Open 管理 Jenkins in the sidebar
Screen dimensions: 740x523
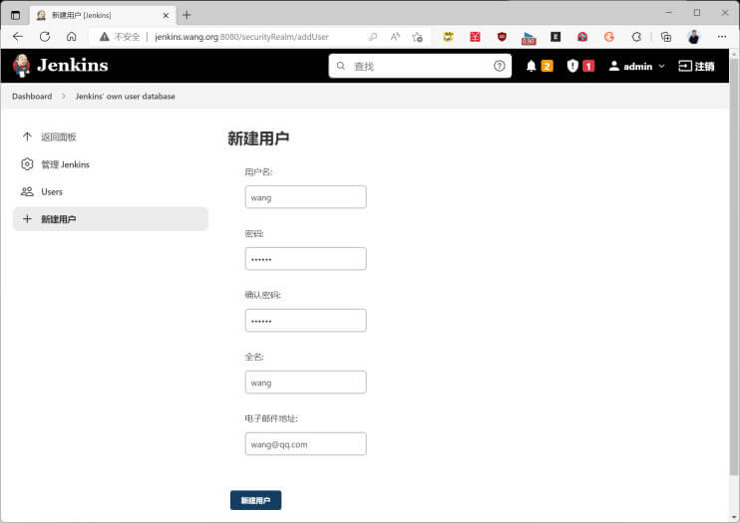[65, 164]
